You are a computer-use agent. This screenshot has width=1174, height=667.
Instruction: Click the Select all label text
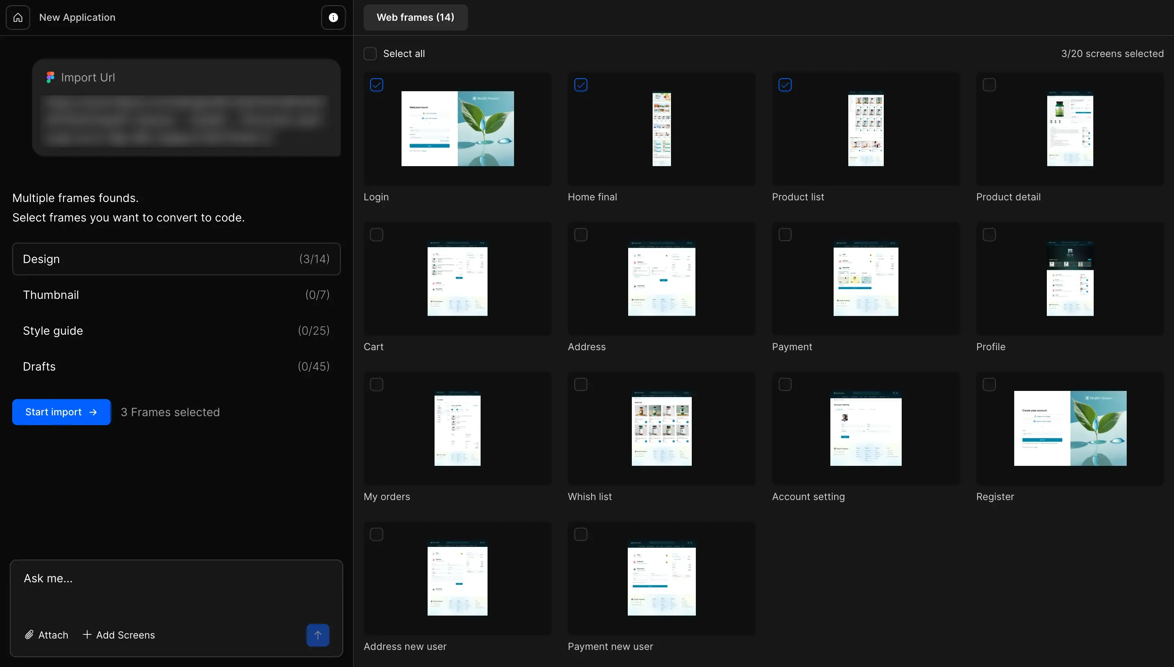404,54
